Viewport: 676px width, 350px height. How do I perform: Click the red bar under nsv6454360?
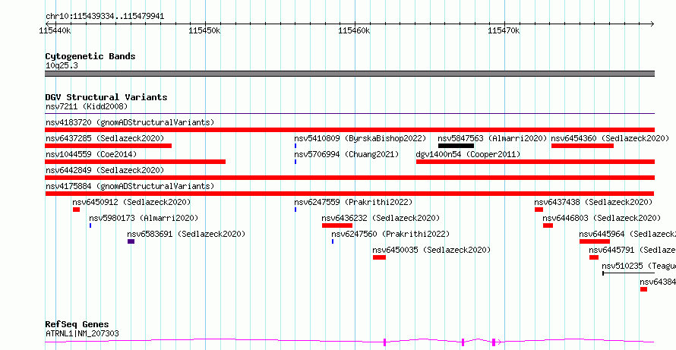pos(583,146)
